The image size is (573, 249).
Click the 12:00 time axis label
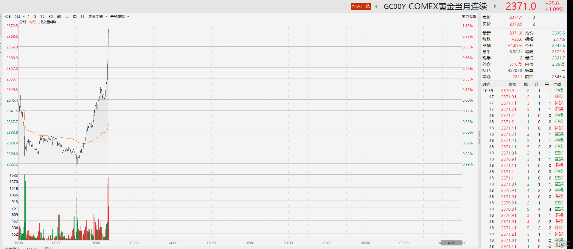pos(134,243)
